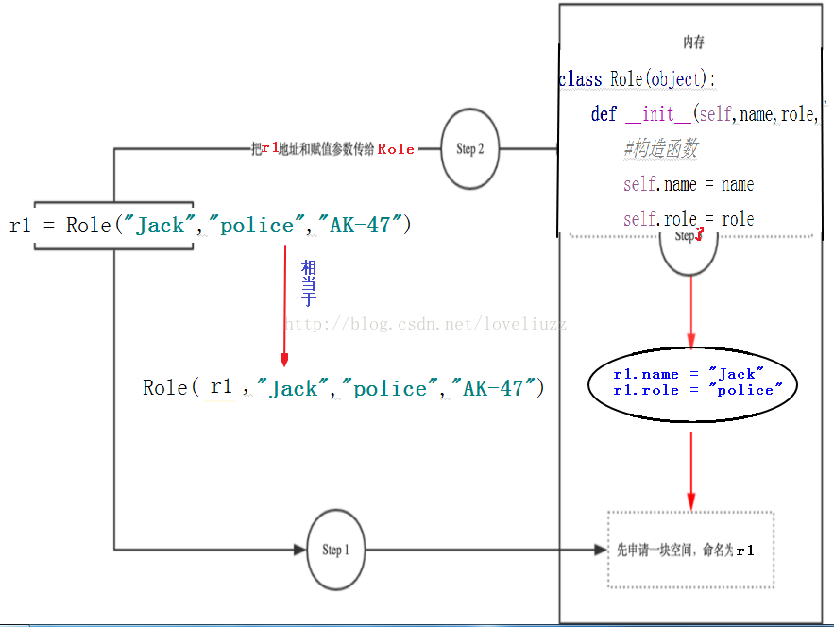The height and width of the screenshot is (627, 834).
Task: Click the blue 相当于 vertical label
Action: pos(309,283)
